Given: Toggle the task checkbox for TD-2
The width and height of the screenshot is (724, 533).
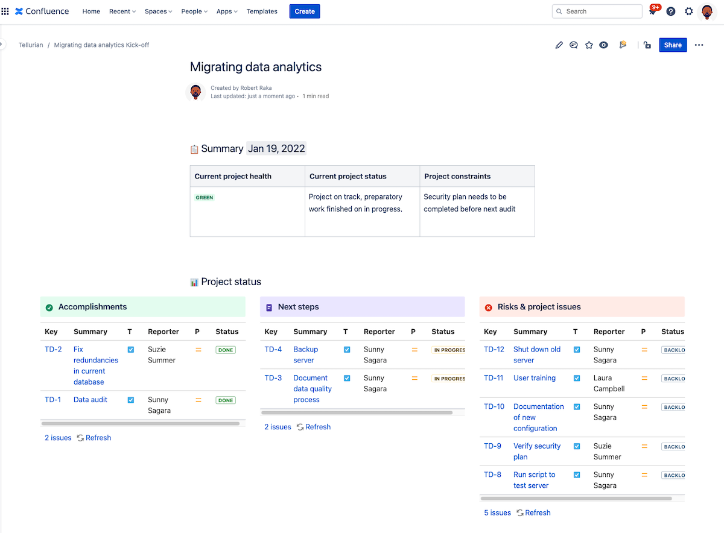Looking at the screenshot, I should (x=130, y=349).
